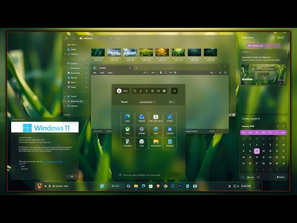Open list style dropdown in Notepad toolbar

[x=153, y=72]
